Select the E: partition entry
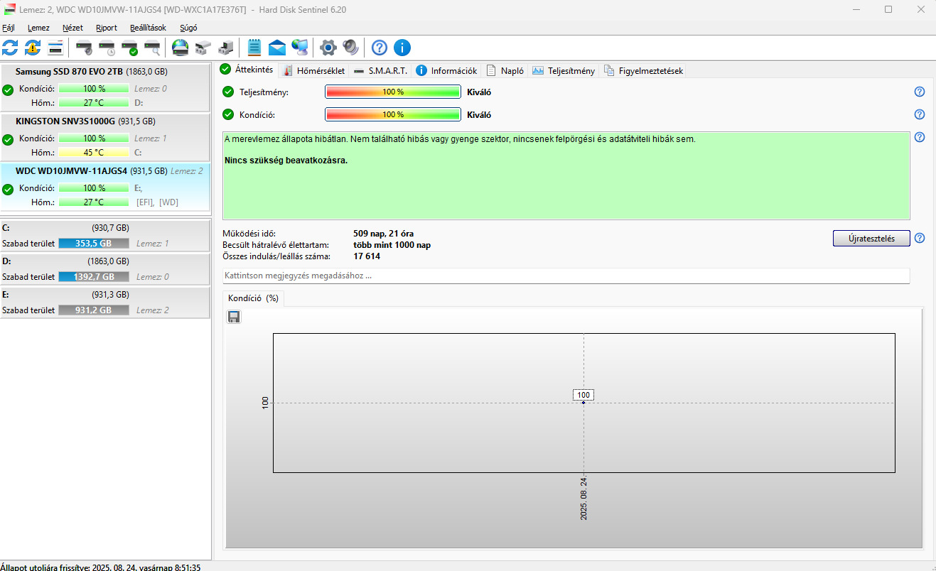The image size is (936, 571). coord(105,303)
